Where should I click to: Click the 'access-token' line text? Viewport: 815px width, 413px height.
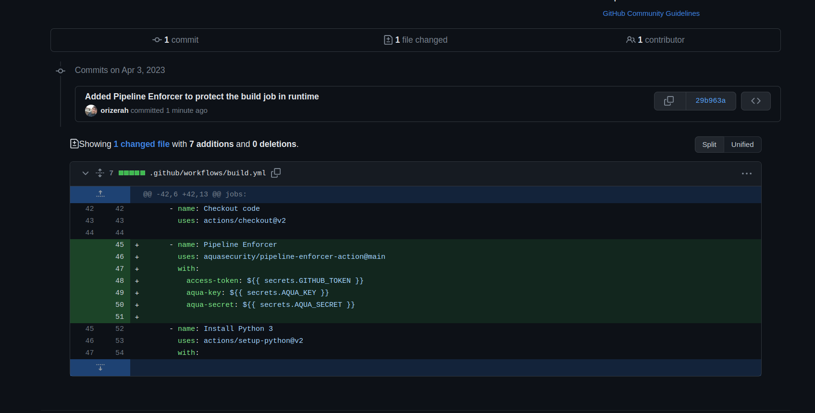(275, 281)
